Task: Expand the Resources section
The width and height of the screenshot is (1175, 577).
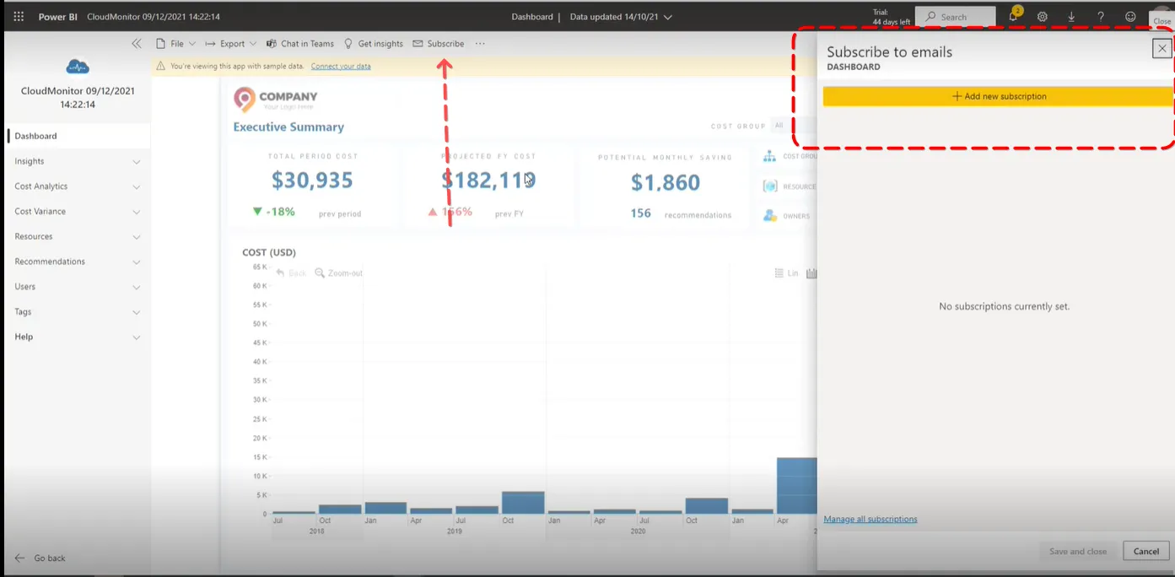Action: pos(137,237)
